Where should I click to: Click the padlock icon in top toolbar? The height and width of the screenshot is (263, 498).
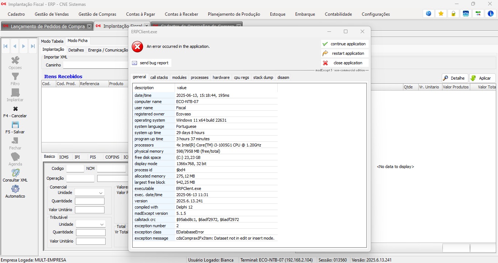[453, 14]
